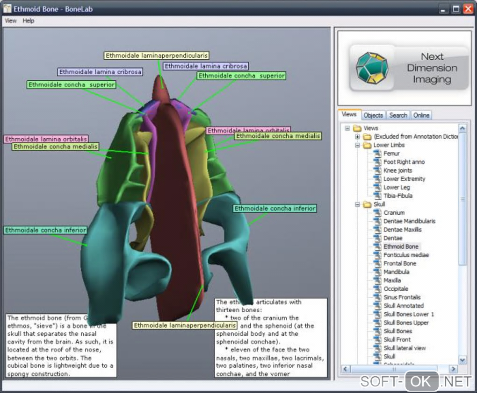
Task: Expand the Excluded from Annotation folder
Action: (358, 137)
